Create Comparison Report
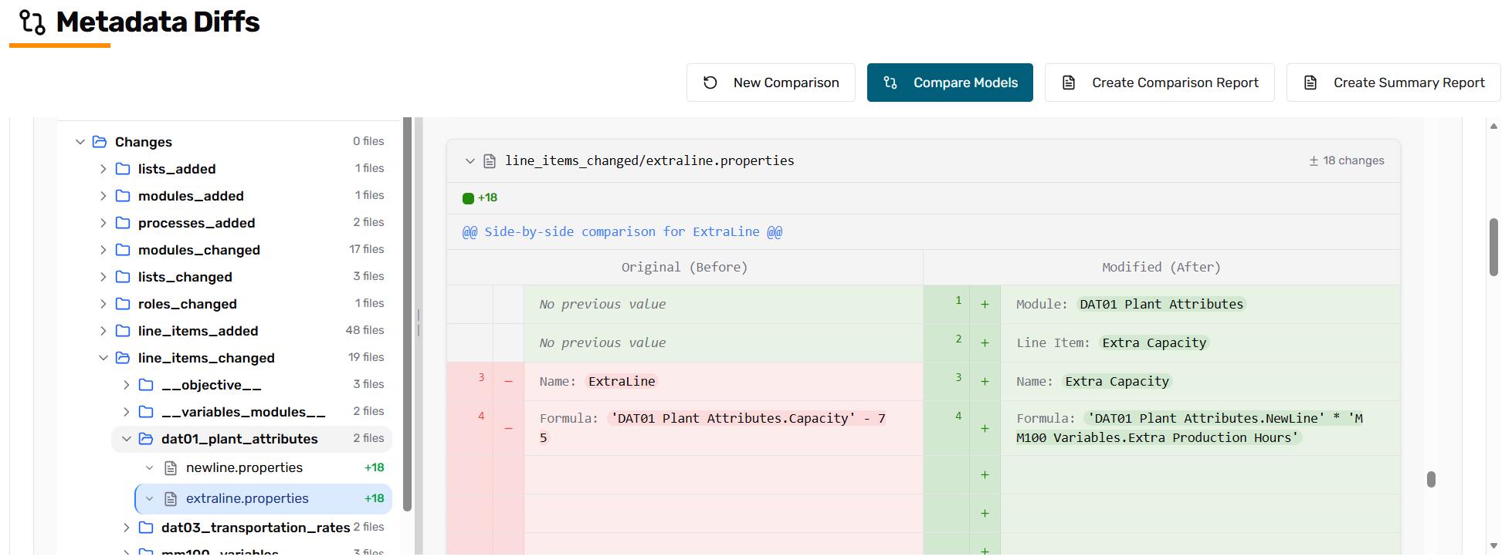Viewport: 1512px width, 560px height. (1160, 83)
